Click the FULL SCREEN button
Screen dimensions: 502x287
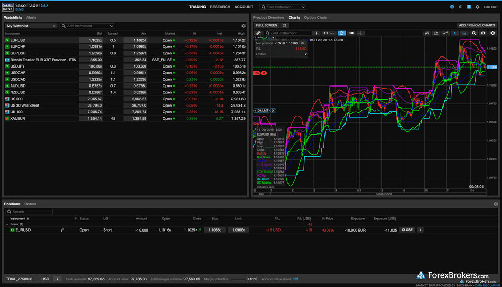coord(266,25)
